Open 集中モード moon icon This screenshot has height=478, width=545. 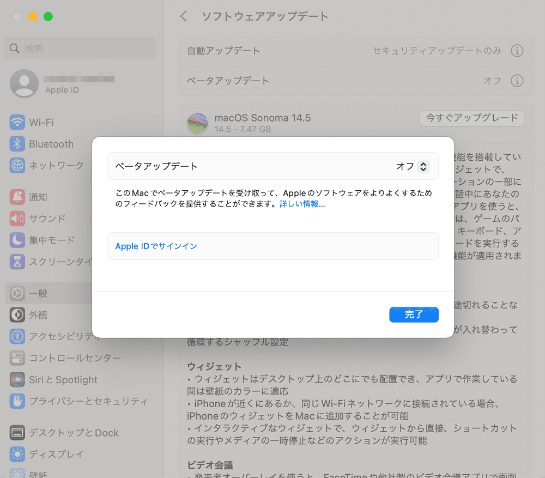click(x=17, y=240)
